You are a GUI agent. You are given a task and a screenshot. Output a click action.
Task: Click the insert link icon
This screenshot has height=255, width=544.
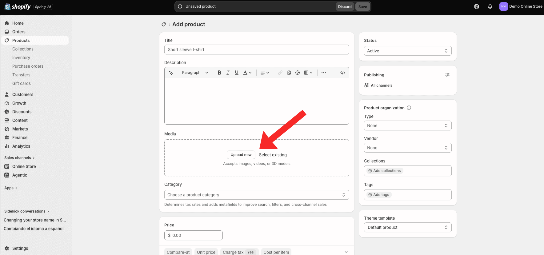pos(280,73)
